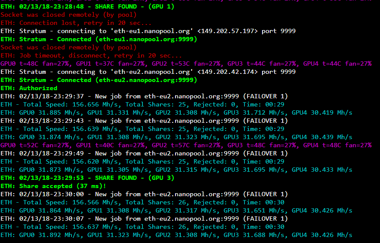Click the Total Speed 156.566 Mh/s line

pyautogui.click(x=142, y=202)
